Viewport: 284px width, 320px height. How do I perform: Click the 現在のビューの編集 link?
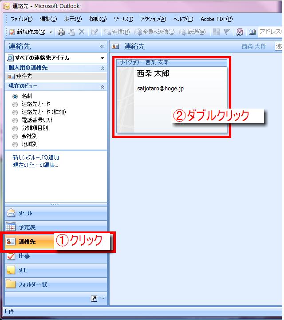(x=35, y=165)
